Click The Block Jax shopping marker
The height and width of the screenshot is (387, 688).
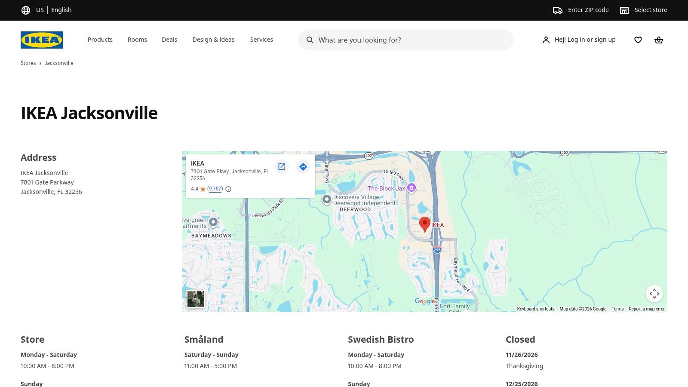411,188
